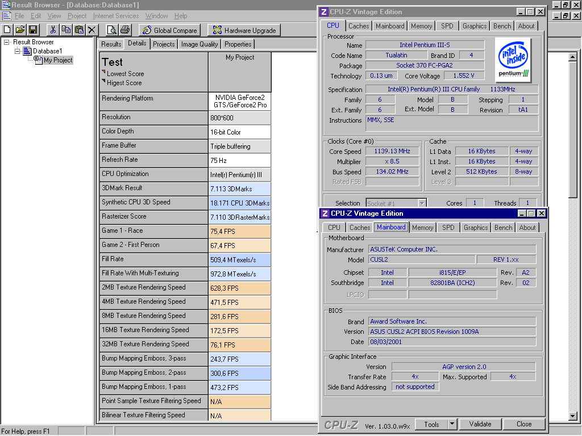Switch to the Properties tab

pos(238,44)
